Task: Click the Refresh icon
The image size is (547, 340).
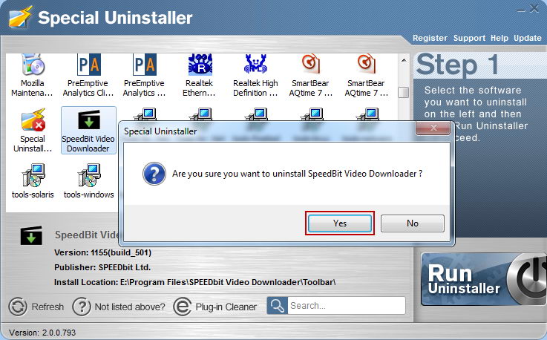Action: [x=18, y=307]
